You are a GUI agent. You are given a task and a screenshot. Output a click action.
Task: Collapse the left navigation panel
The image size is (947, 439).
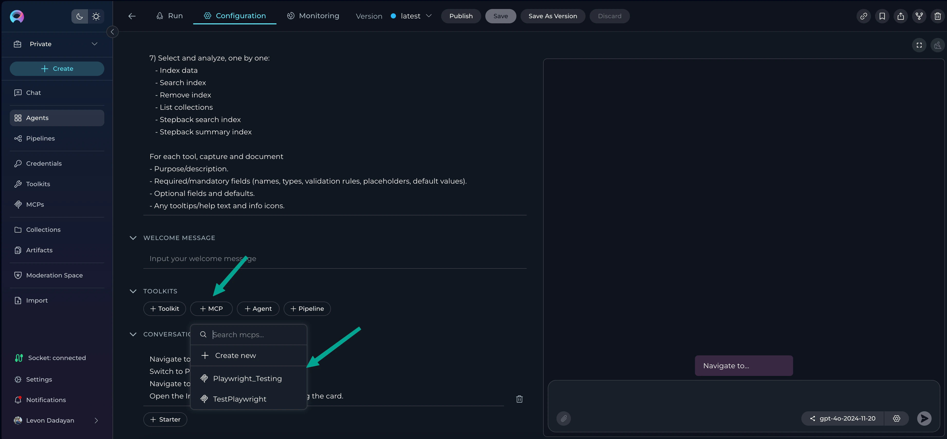coord(113,32)
